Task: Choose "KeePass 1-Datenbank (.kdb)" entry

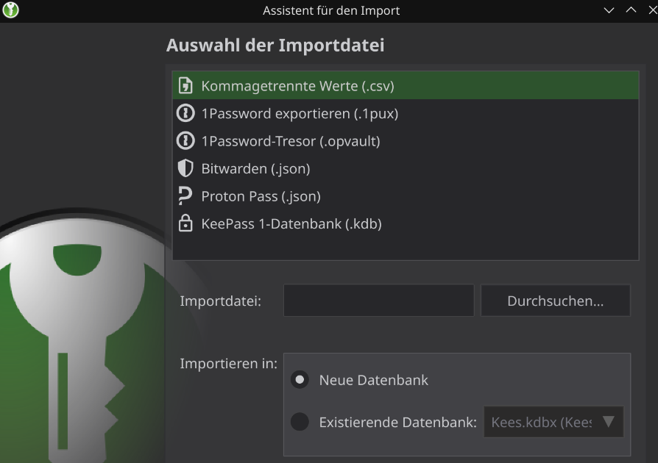Action: coord(406,223)
